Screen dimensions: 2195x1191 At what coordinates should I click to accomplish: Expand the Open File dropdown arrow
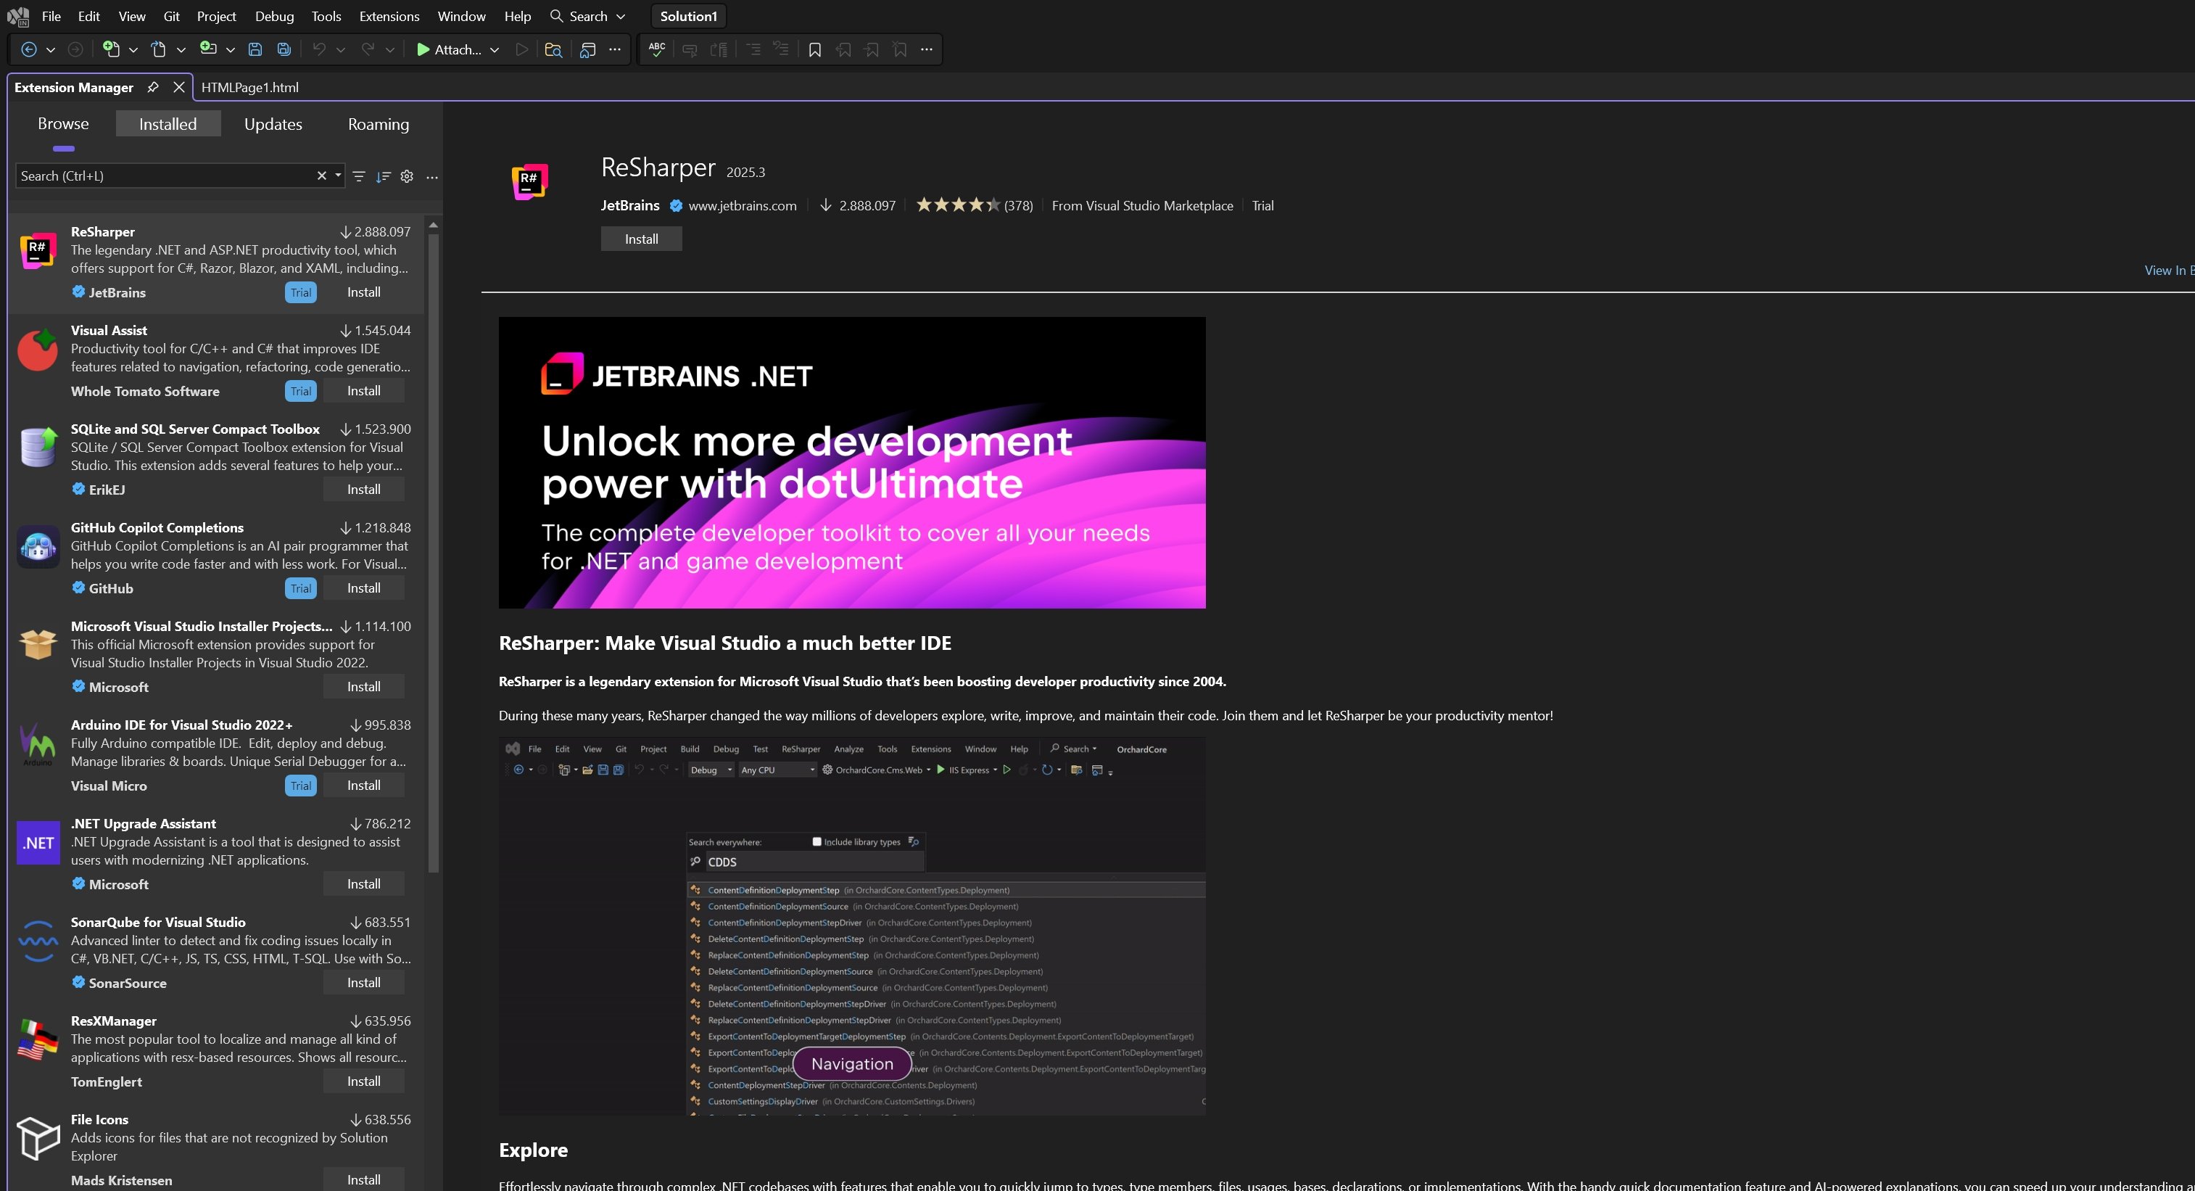point(181,50)
